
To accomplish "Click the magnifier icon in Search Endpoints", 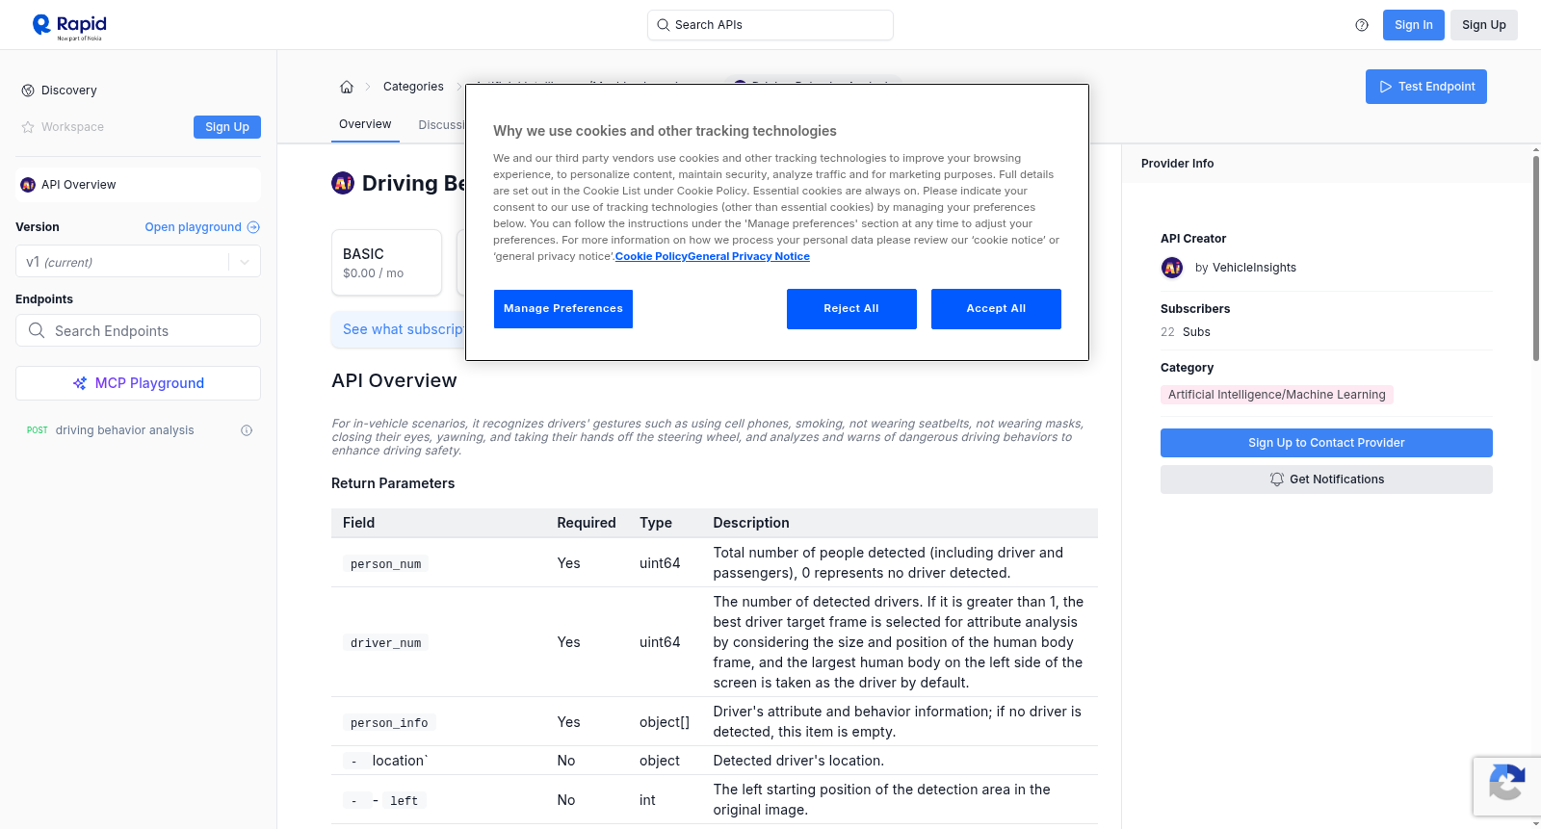I will point(37,330).
